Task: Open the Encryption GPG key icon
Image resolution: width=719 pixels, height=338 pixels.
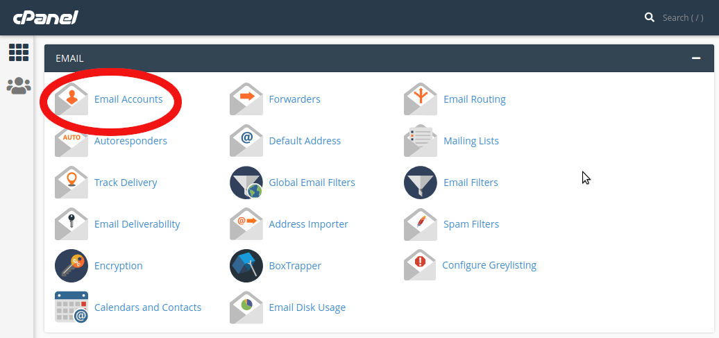Action: (71, 266)
